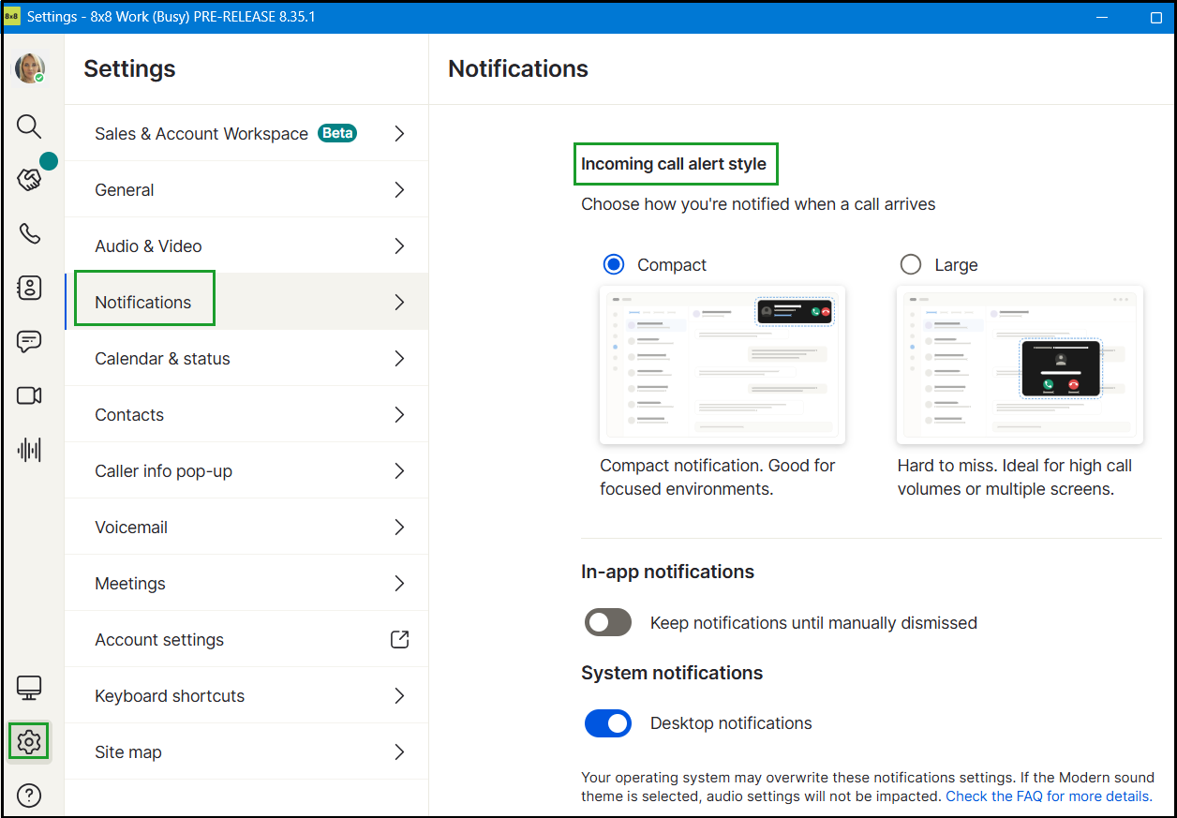The image size is (1177, 818).
Task: Open Account settings item
Action: coord(246,639)
